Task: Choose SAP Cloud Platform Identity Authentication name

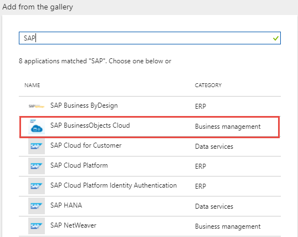Action: tap(114, 185)
